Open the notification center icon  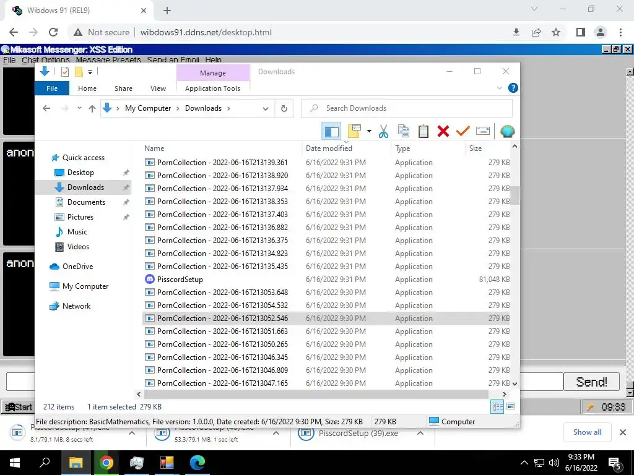point(614,463)
